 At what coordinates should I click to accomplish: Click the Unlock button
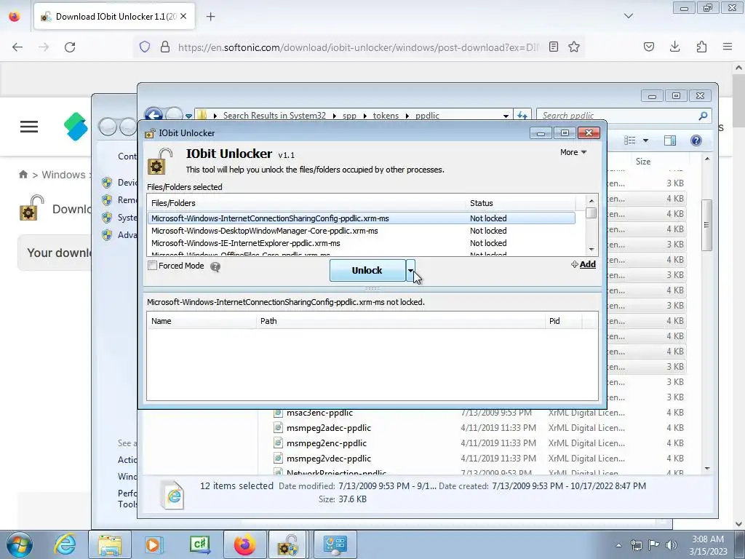[x=367, y=270]
